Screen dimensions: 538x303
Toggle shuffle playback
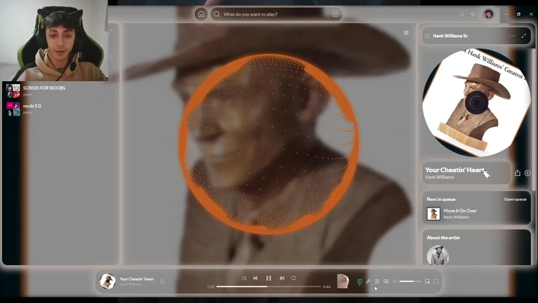(x=244, y=278)
